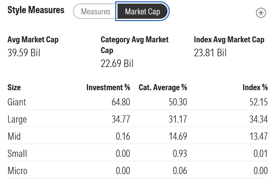
Task: Select the Mid size row label
Action: click(x=14, y=137)
